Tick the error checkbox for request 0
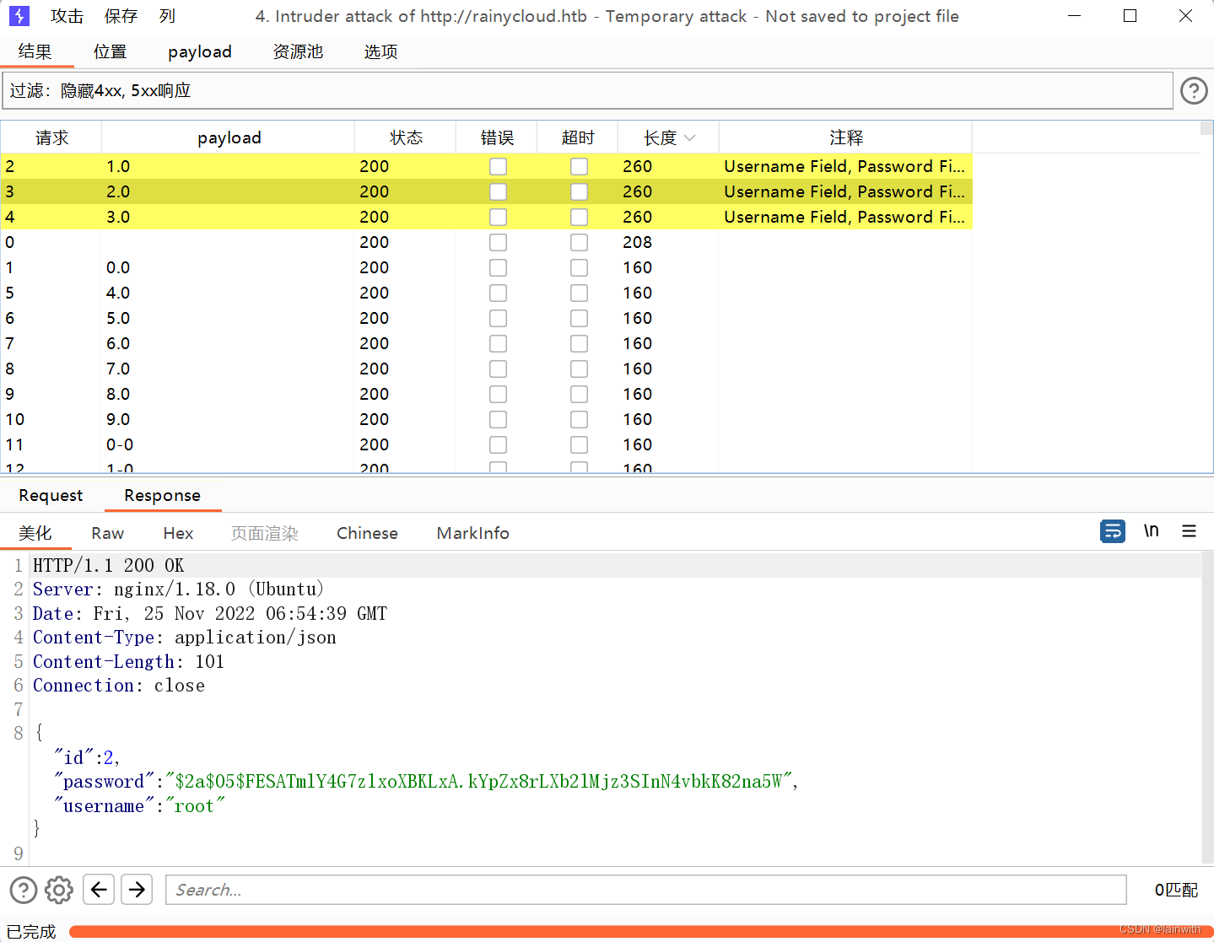This screenshot has width=1214, height=942. pos(499,242)
